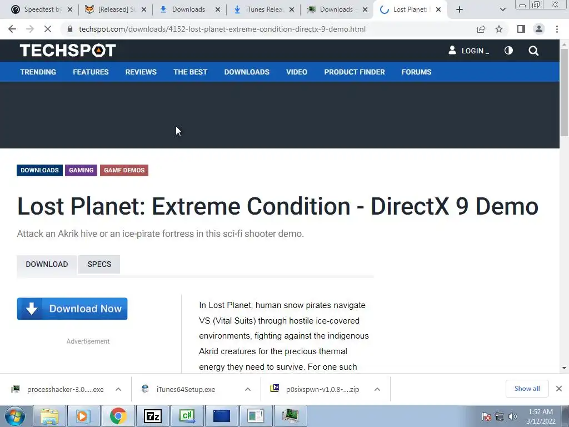Select the DOWNLOAD tab

click(47, 264)
